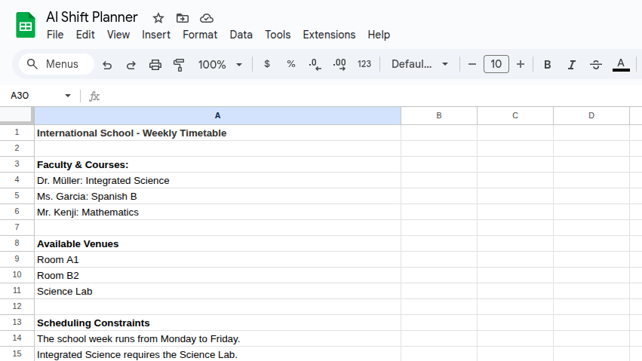
Task: Click the move to folder icon
Action: pos(183,18)
